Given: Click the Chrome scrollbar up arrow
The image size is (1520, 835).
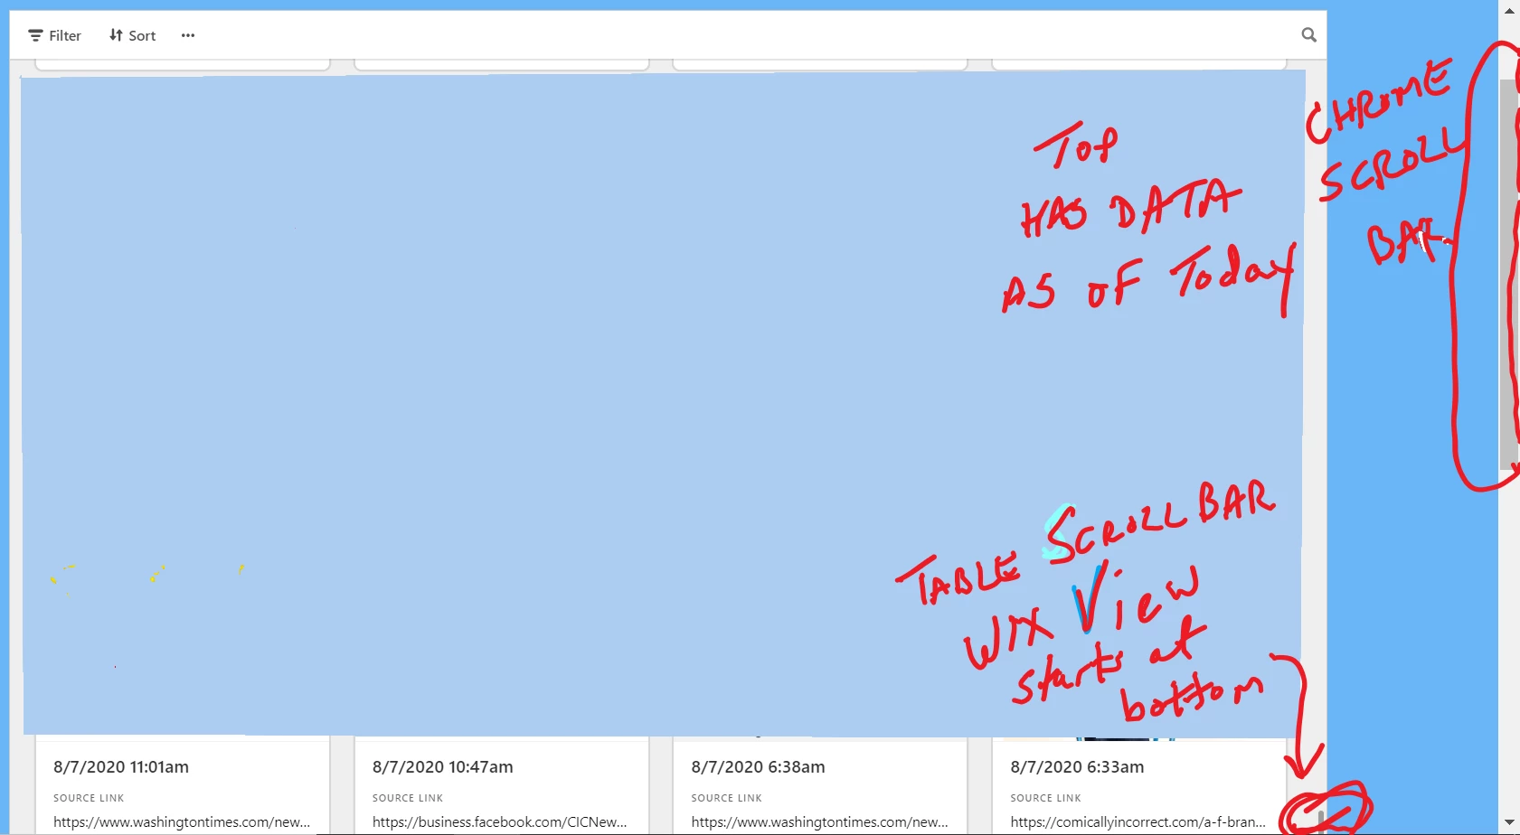Looking at the screenshot, I should 1509,11.
